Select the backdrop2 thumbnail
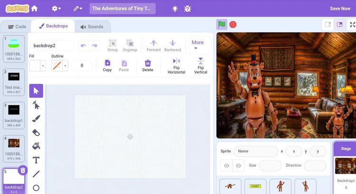The height and width of the screenshot is (194, 356). [x=14, y=181]
